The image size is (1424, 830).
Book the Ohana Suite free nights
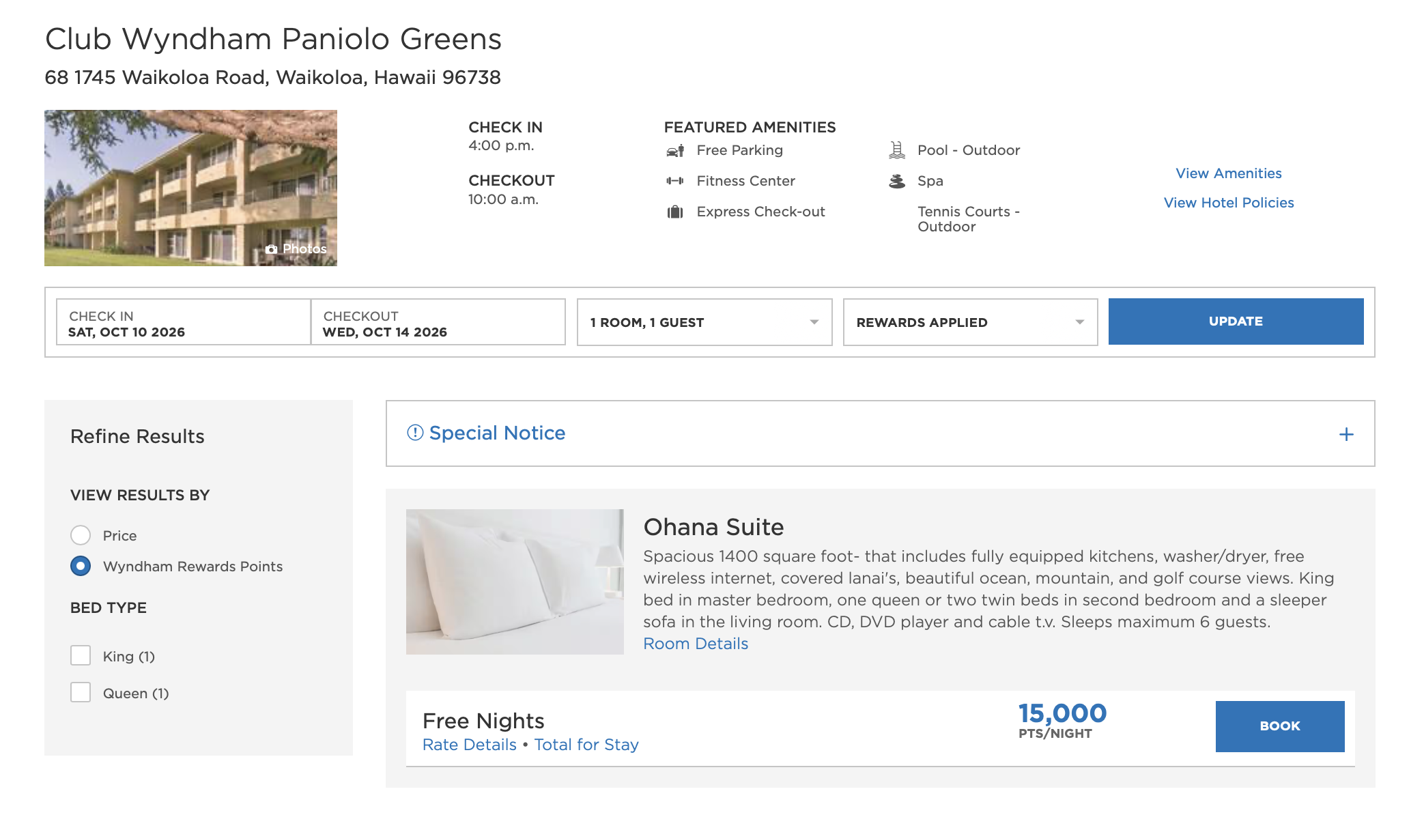[x=1279, y=726]
